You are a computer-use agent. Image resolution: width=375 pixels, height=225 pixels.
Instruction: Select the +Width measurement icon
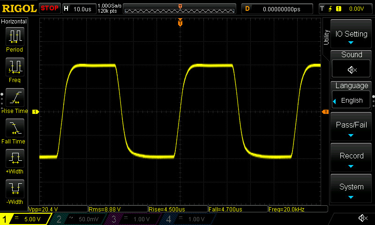click(15, 158)
